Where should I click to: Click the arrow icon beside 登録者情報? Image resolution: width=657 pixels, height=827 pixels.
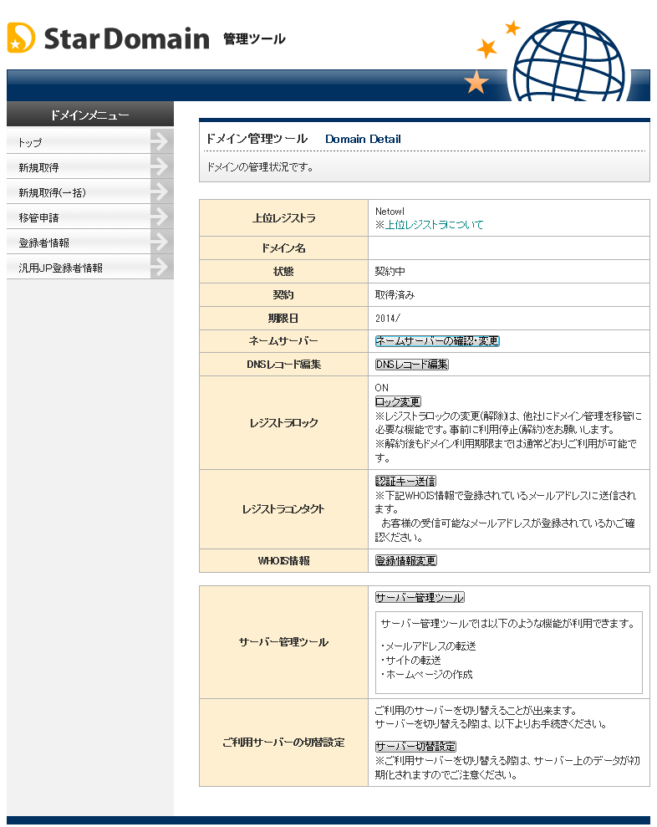(160, 242)
